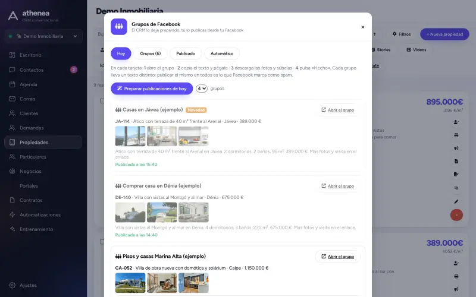The height and width of the screenshot is (297, 476).
Task: Click the Negocios target icon
Action: [12, 171]
